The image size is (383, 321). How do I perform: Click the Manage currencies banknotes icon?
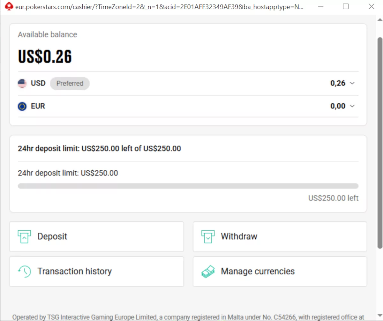208,272
